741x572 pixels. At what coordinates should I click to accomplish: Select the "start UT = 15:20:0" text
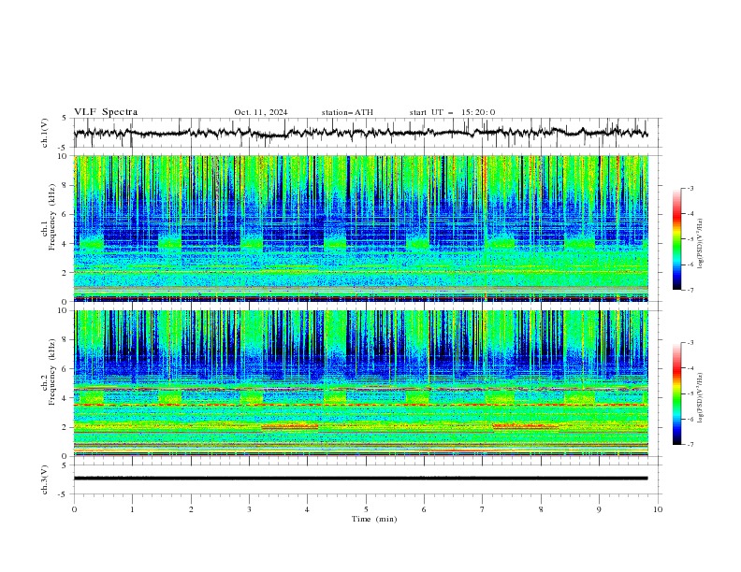(452, 112)
